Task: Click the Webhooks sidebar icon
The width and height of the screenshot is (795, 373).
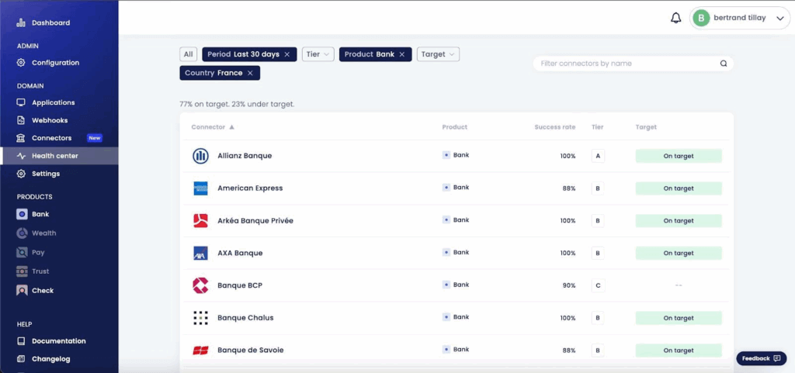Action: (22, 120)
